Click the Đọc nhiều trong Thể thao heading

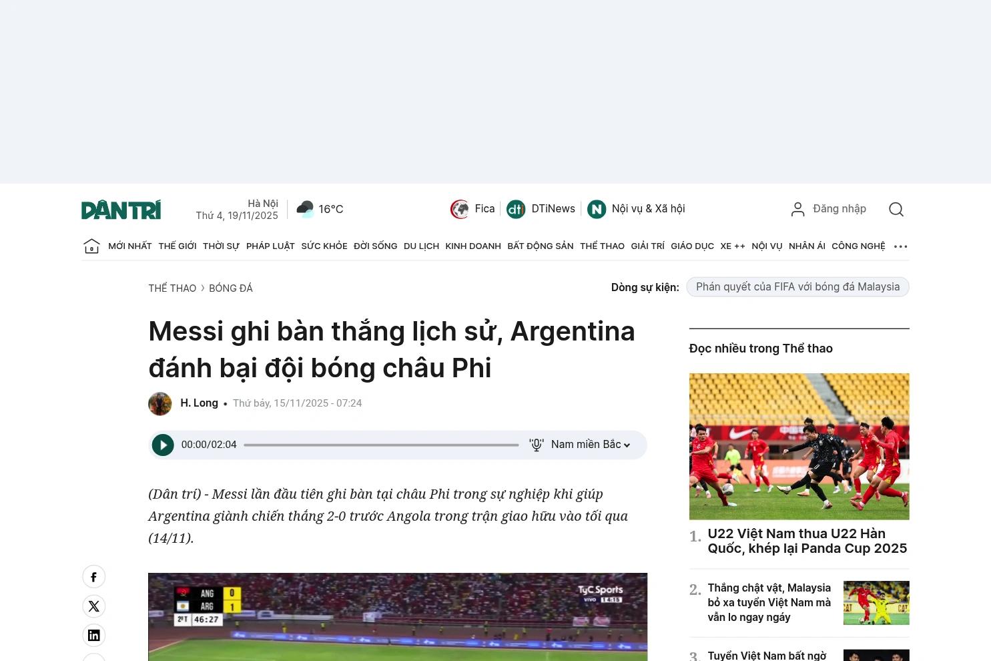pyautogui.click(x=761, y=349)
